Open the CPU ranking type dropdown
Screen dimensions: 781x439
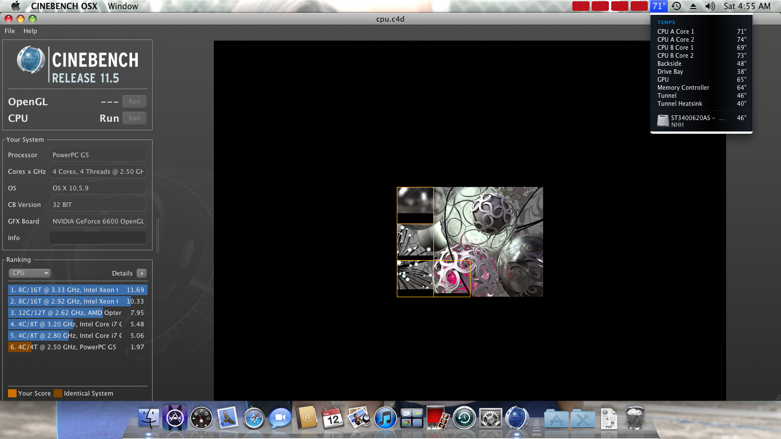(x=30, y=273)
